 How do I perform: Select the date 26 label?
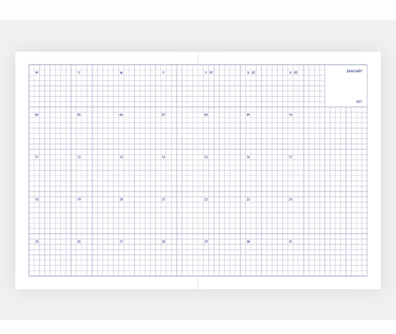79,242
